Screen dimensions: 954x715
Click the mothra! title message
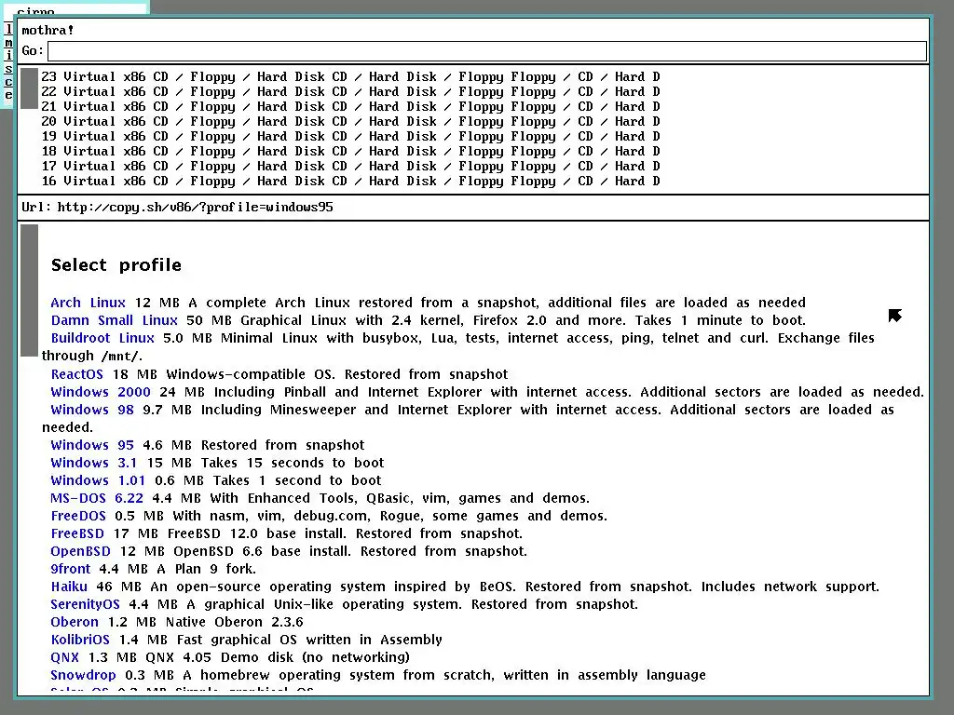click(48, 31)
